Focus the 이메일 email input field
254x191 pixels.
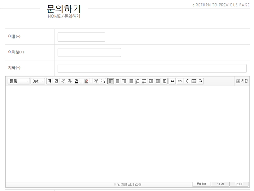(89, 53)
